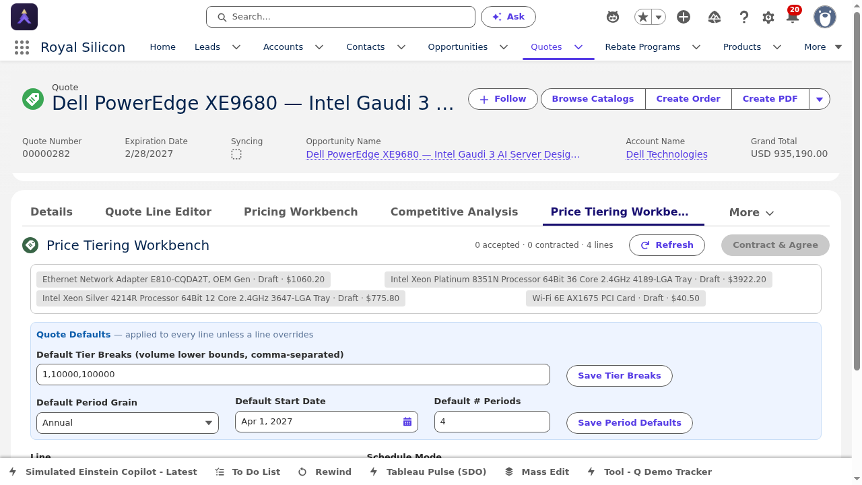862x485 pixels.
Task: Click Save Tier Breaks button
Action: (620, 376)
